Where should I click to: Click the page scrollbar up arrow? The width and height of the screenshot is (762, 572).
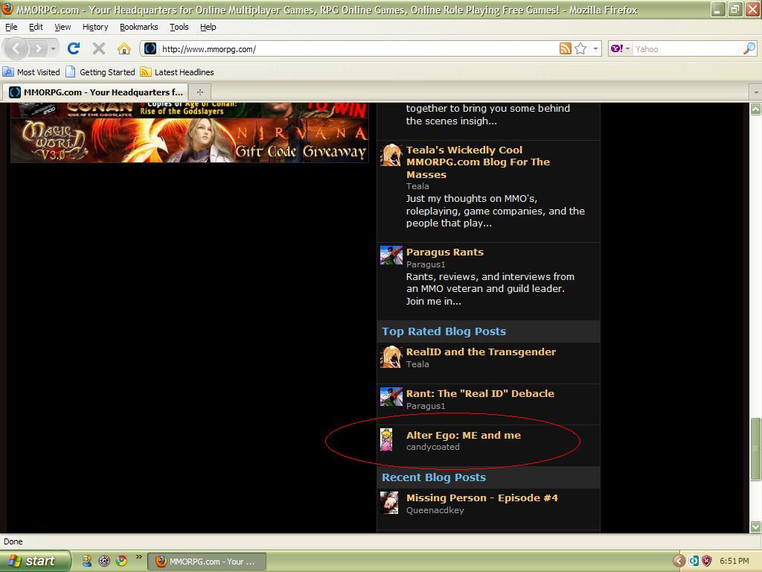(x=755, y=109)
